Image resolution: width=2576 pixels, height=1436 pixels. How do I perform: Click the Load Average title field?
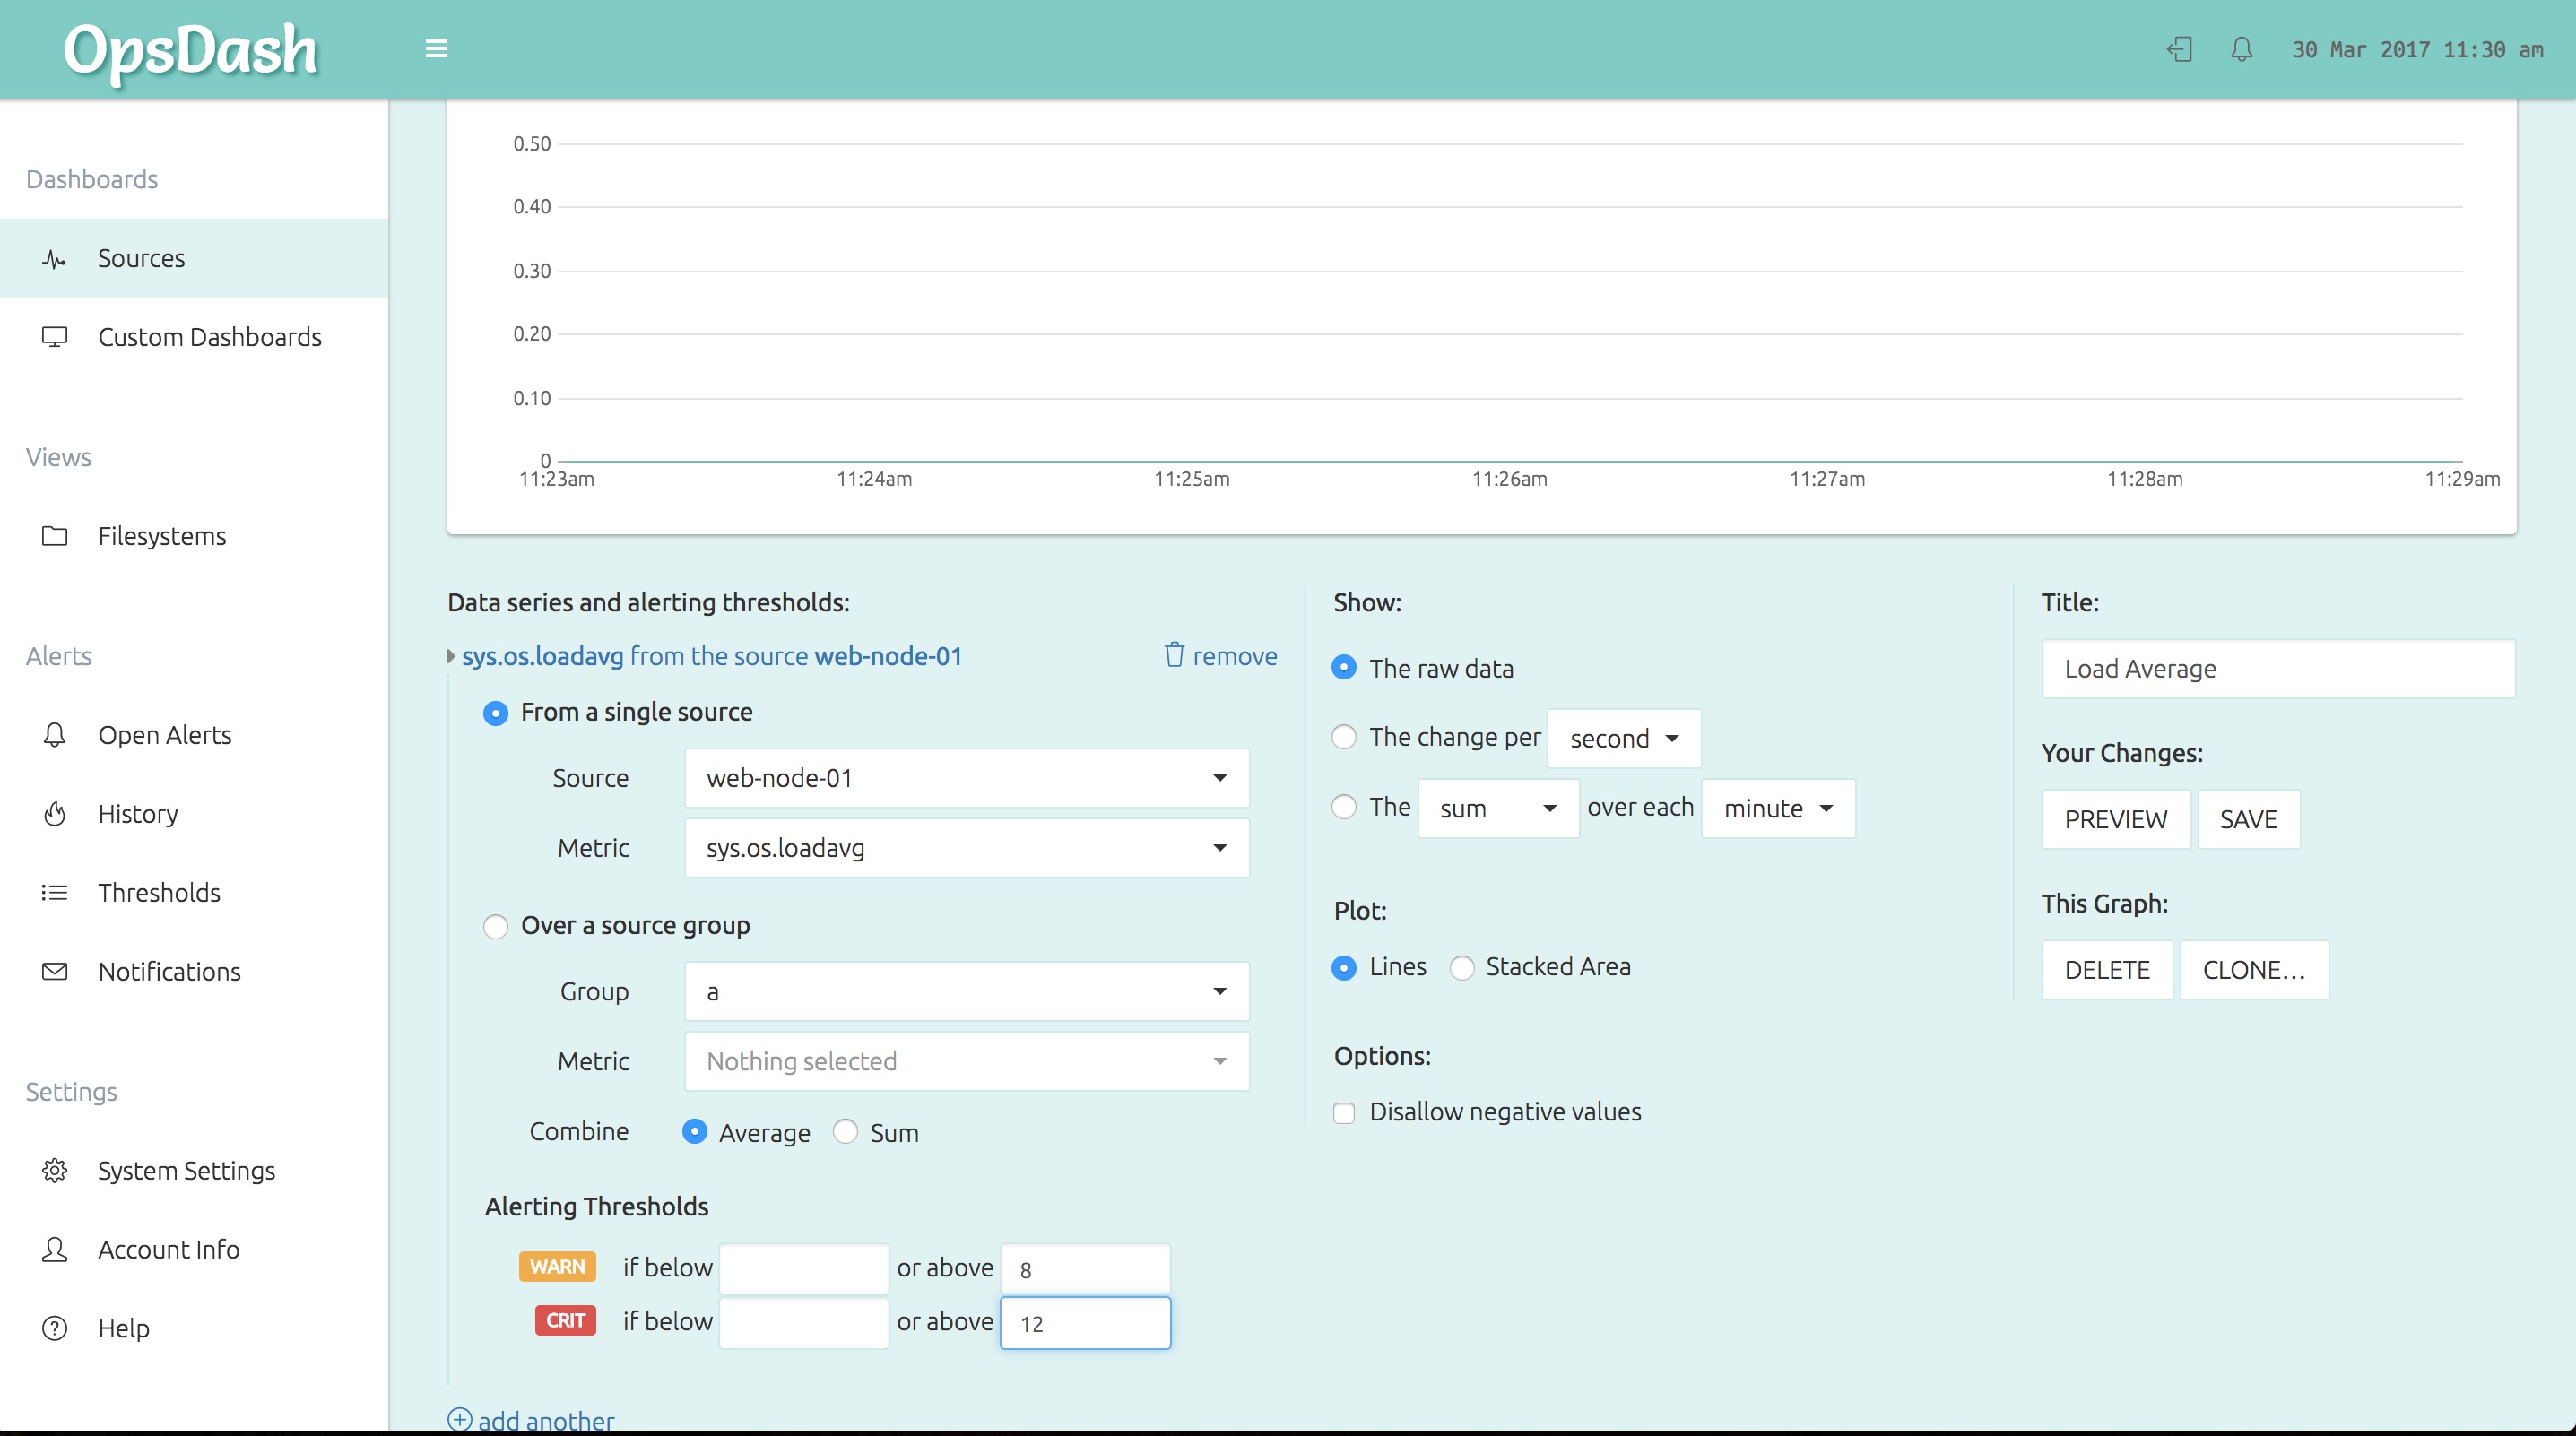(x=2277, y=669)
